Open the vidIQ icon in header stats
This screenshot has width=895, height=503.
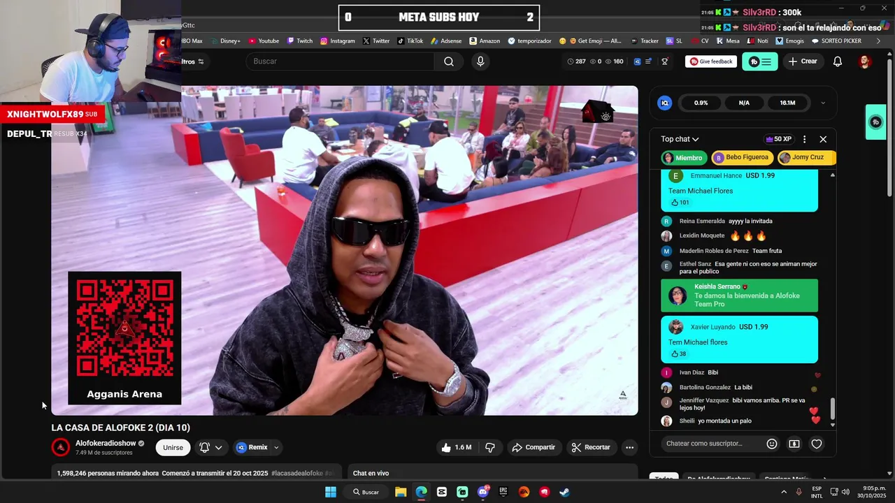(x=637, y=61)
